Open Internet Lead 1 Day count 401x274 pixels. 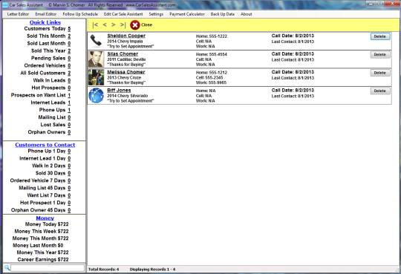[x=69, y=159]
